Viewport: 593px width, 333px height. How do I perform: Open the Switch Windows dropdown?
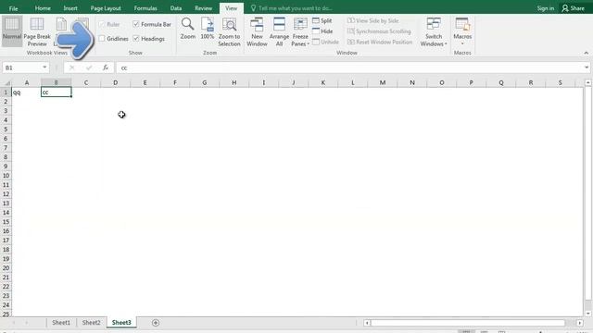coord(434,32)
